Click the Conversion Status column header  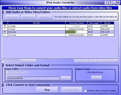click(76, 23)
